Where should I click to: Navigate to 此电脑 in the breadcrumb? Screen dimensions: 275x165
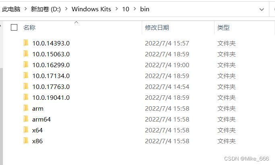coord(11,9)
